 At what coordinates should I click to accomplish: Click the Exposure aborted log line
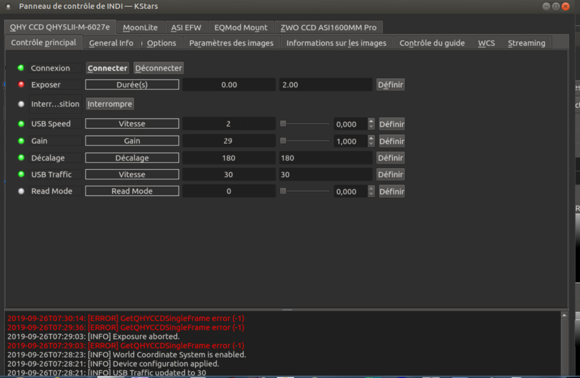(x=93, y=336)
